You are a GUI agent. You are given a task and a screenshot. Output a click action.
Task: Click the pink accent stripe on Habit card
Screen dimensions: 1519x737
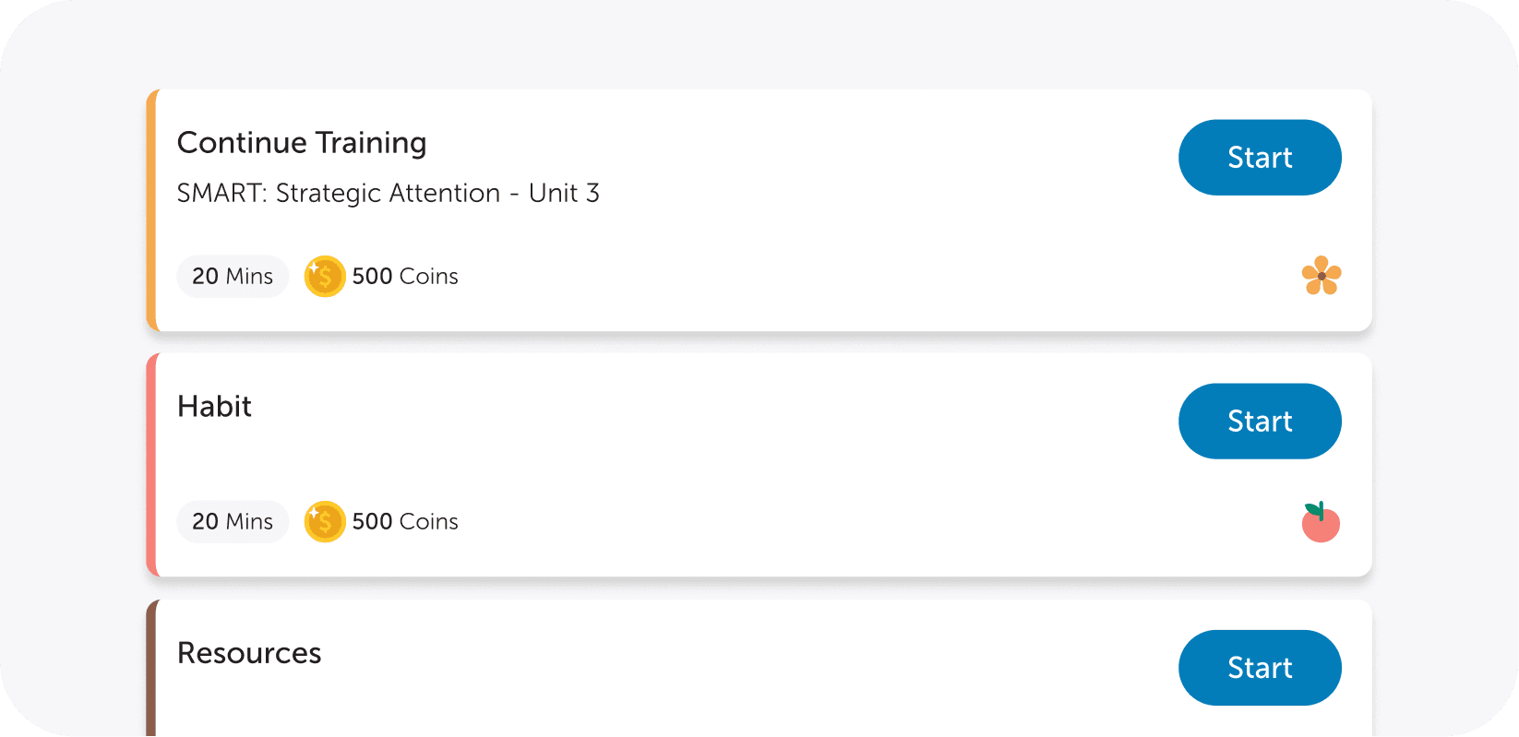pos(152,465)
